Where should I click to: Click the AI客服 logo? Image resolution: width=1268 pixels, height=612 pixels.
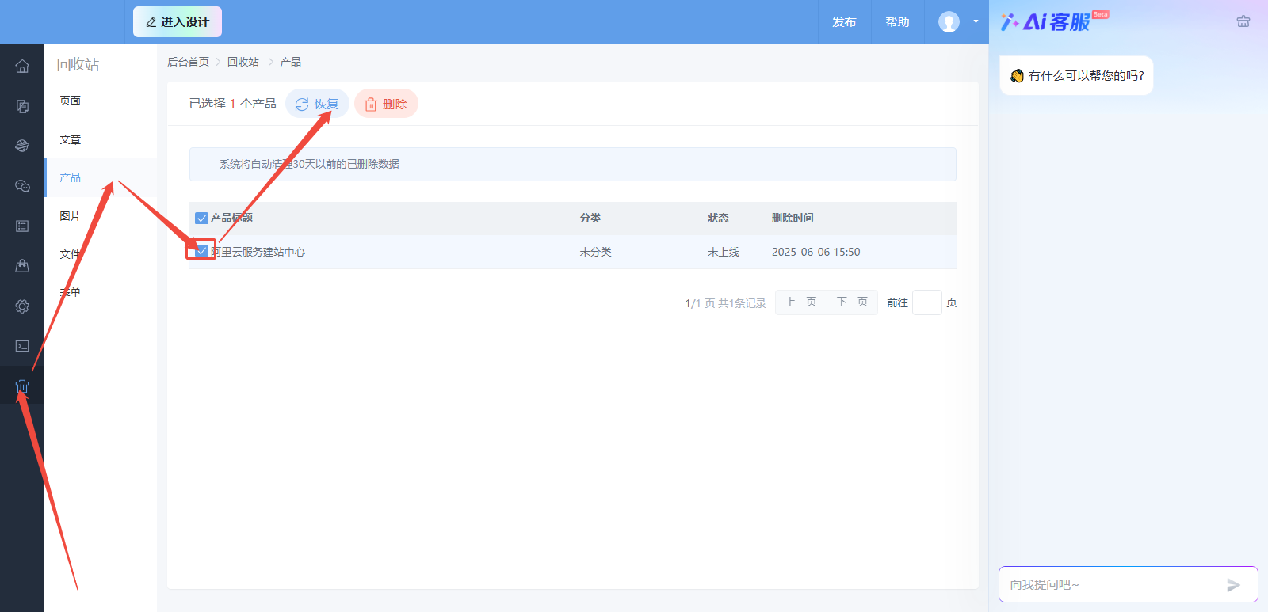[1054, 21]
